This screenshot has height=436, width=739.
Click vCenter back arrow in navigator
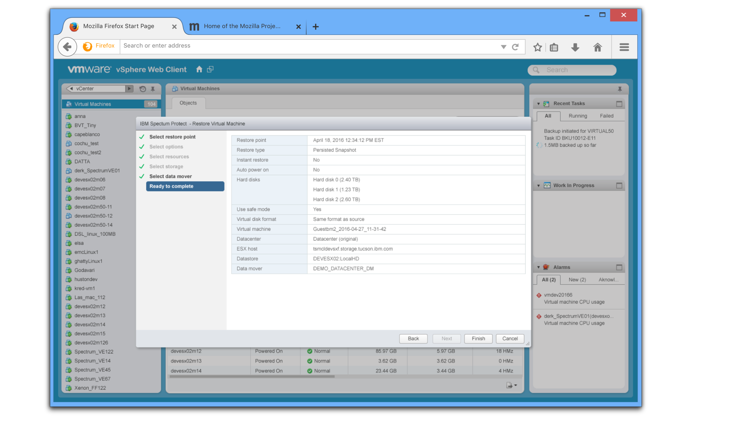71,88
